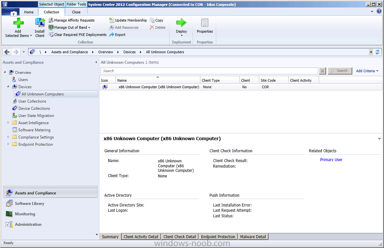Open the Endpoint Protection detail tab
This screenshot has height=248, width=384.
click(x=218, y=237)
